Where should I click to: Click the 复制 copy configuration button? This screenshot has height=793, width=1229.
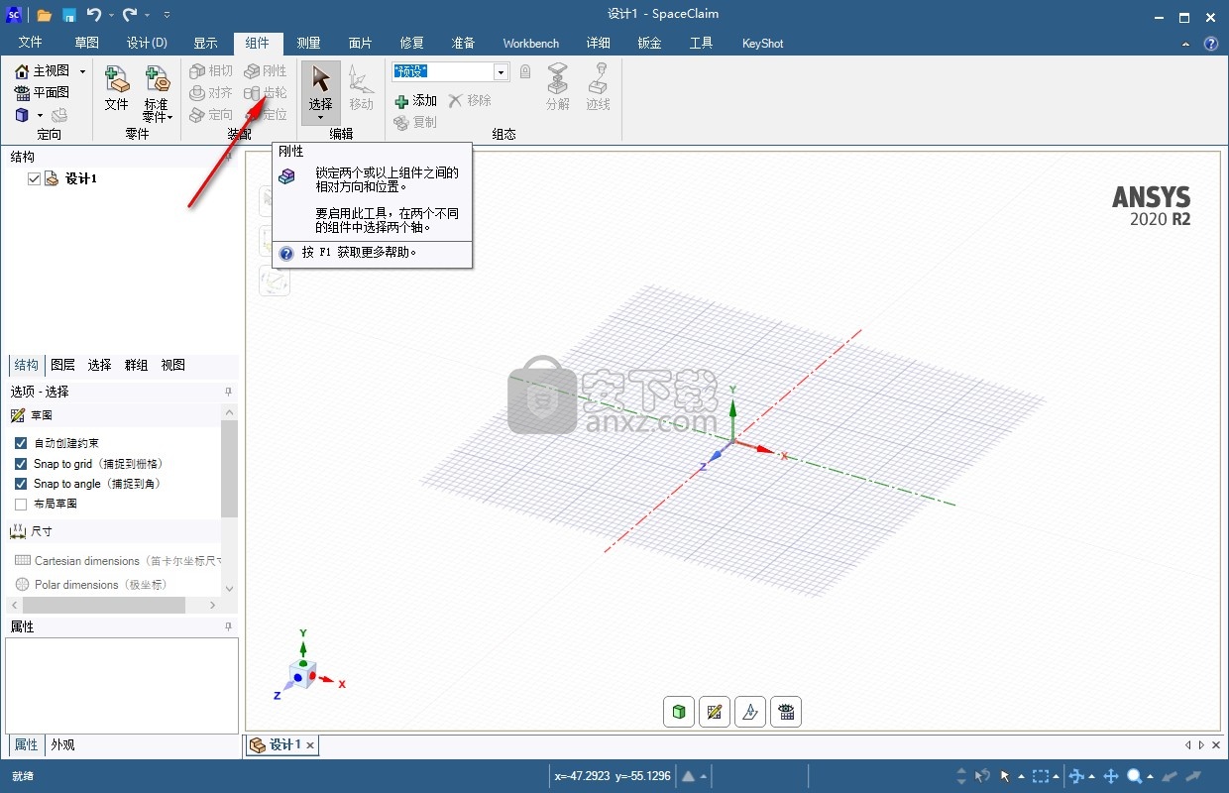(415, 123)
